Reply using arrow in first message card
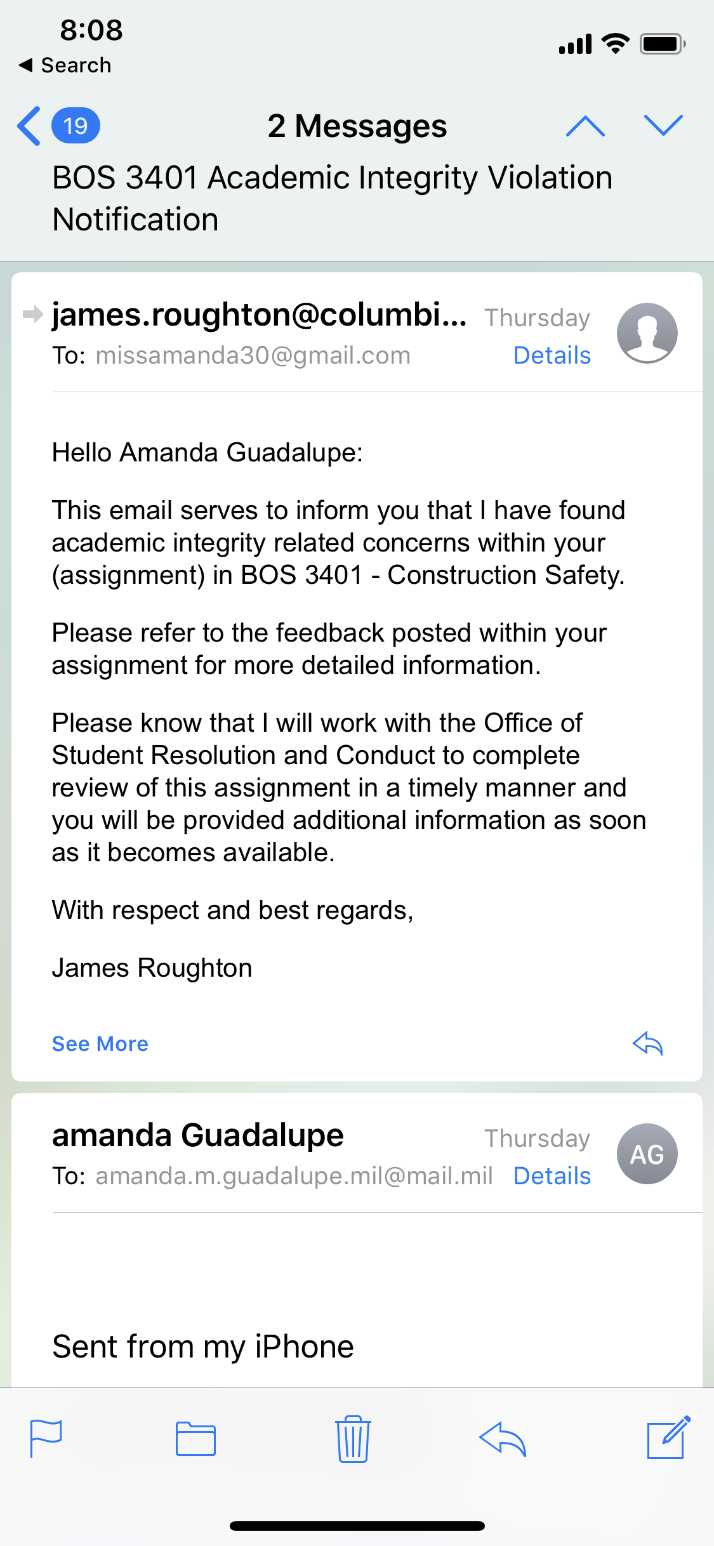 [x=648, y=1043]
